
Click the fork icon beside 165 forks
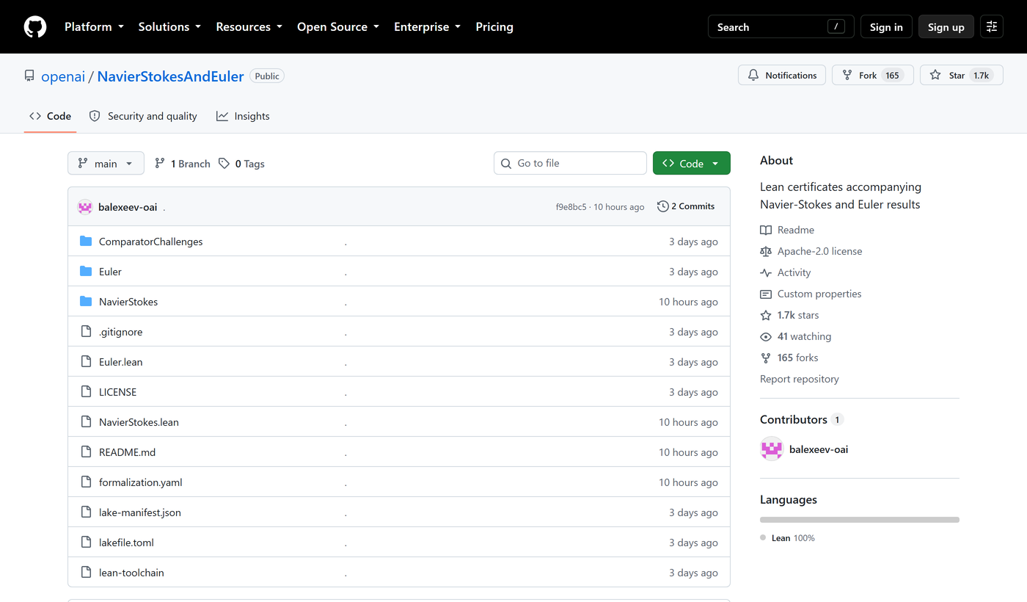[x=766, y=358]
